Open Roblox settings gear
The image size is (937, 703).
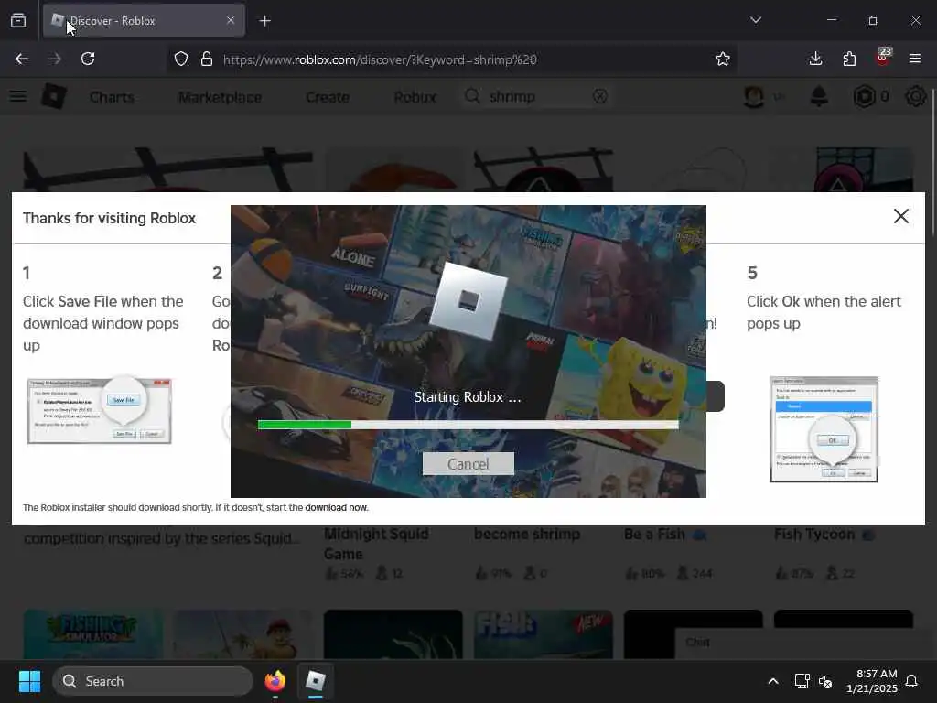pyautogui.click(x=915, y=96)
